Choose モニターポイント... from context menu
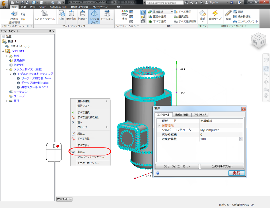 pyautogui.click(x=90, y=163)
